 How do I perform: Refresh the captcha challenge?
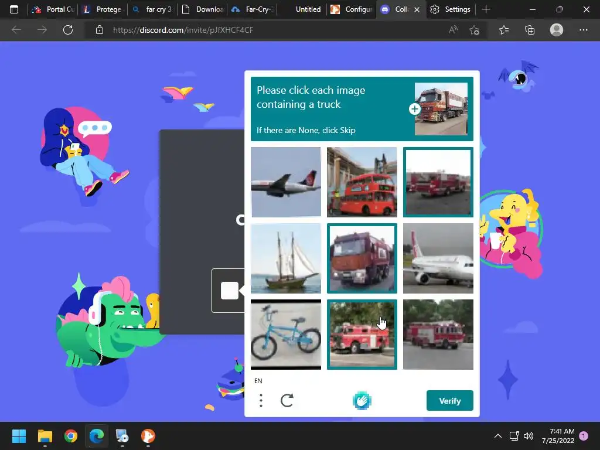pos(287,401)
